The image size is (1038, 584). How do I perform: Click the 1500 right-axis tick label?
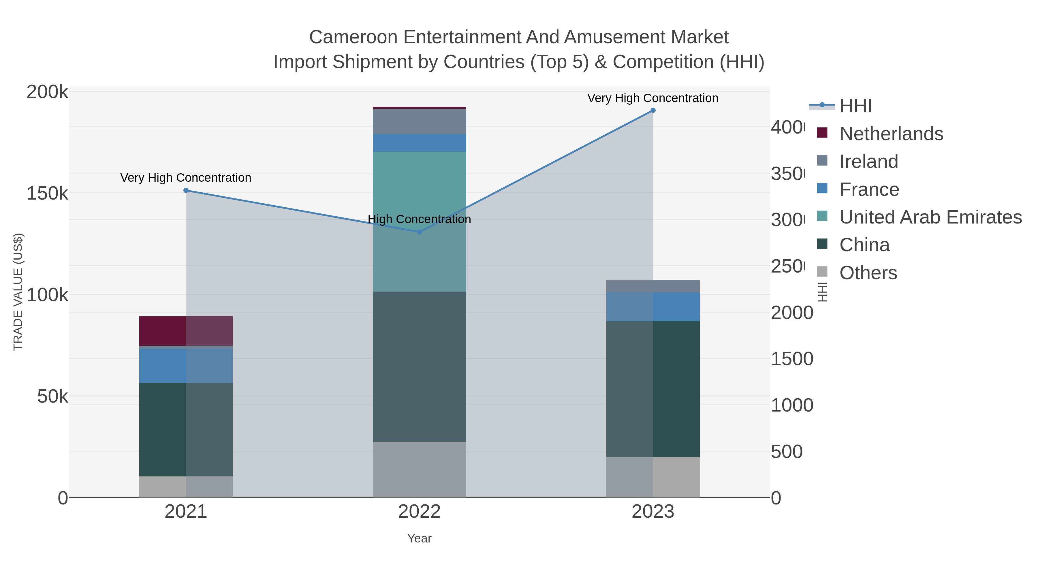click(792, 359)
